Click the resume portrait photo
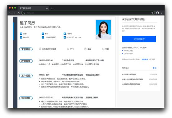This screenshot has width=172, height=118. click(x=103, y=30)
